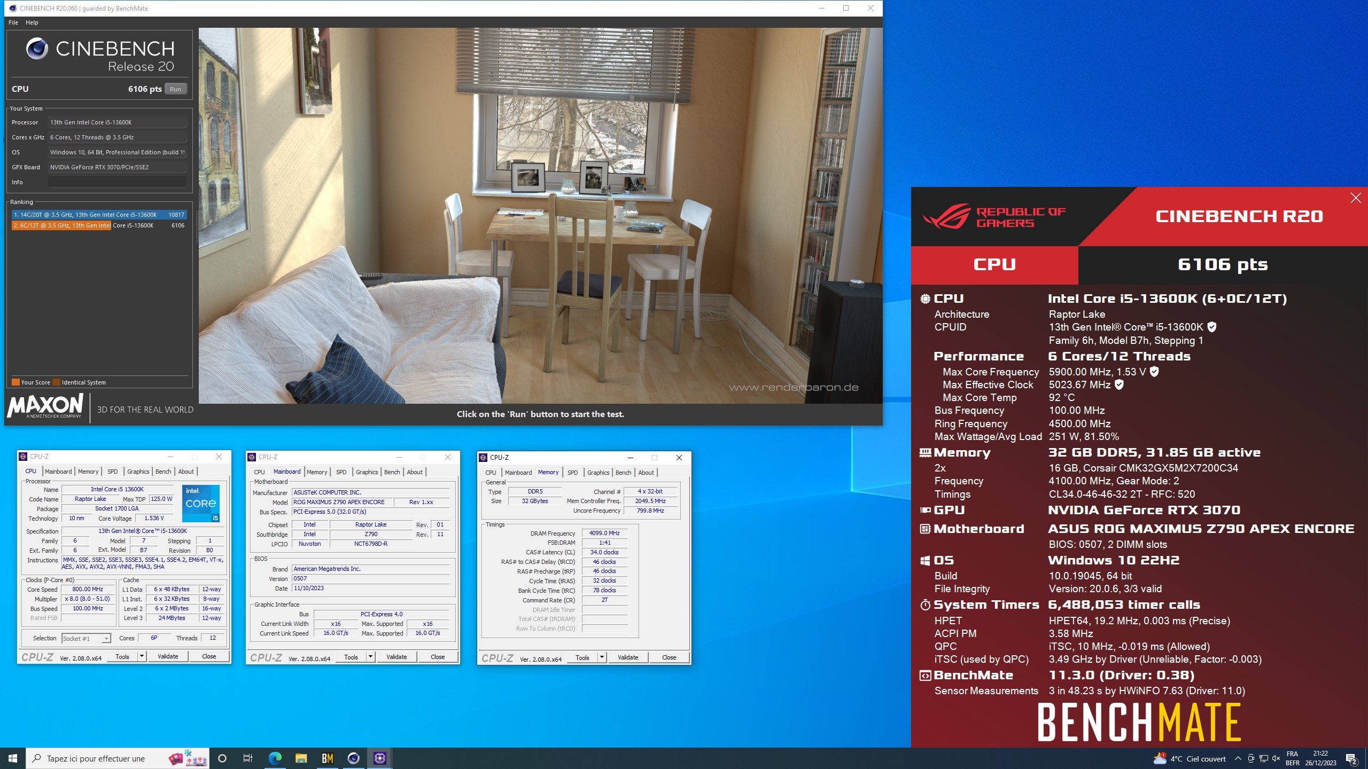Viewport: 1368px width, 769px height.
Task: Click the DRAM Frequency value 4099.0 MHz
Action: tap(604, 533)
